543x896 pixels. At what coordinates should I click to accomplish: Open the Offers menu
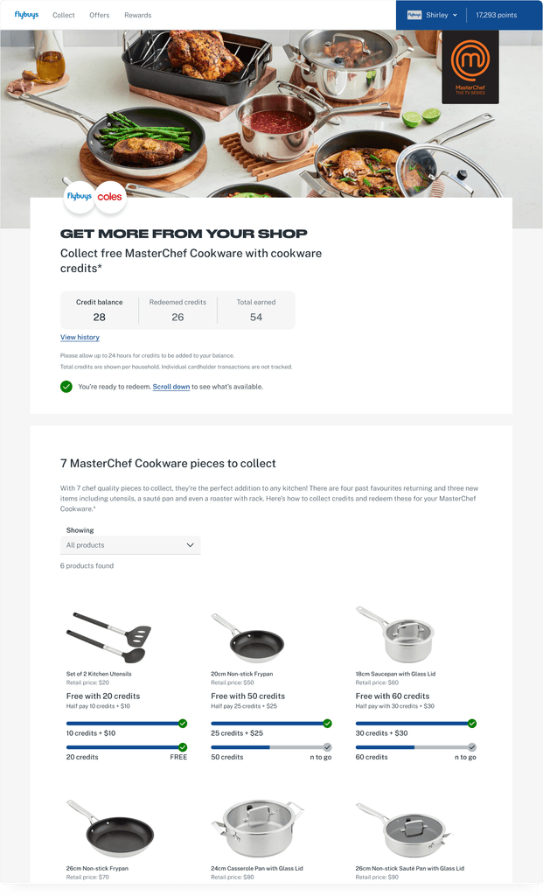tap(100, 16)
